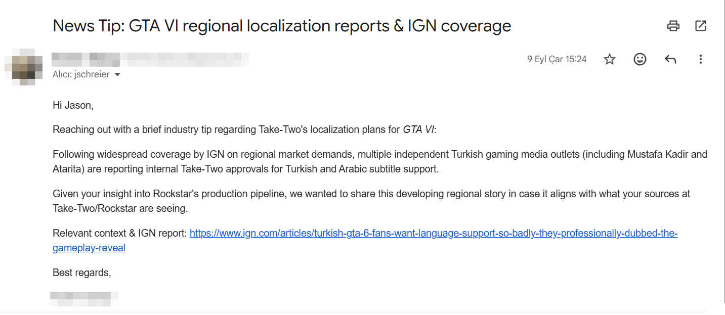Star the News Tip email
Screen dimensions: 725x315
point(610,60)
